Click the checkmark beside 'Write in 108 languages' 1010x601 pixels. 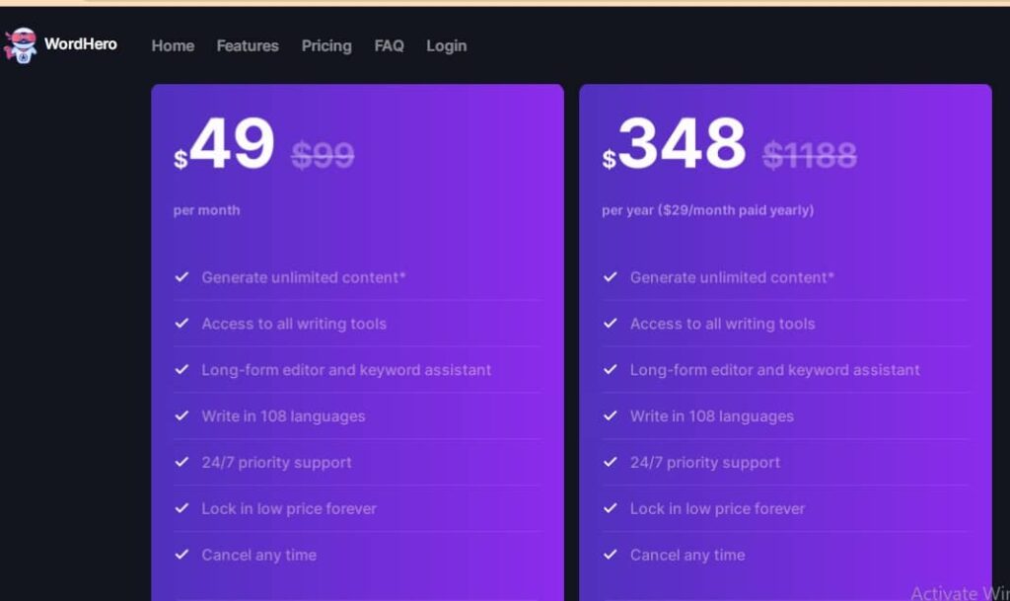(x=181, y=416)
